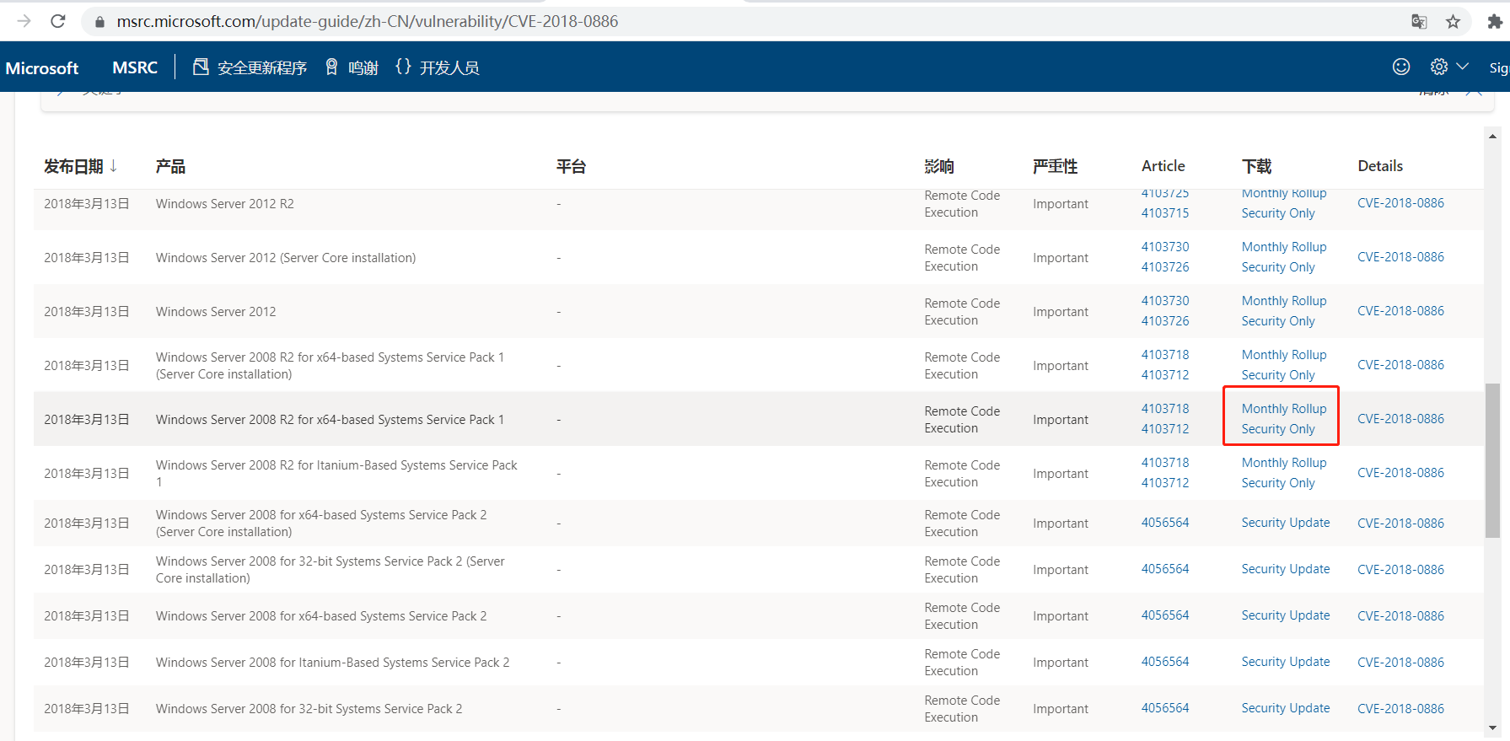Go forward with the browser arrow
This screenshot has height=741, width=1510.
click(24, 21)
